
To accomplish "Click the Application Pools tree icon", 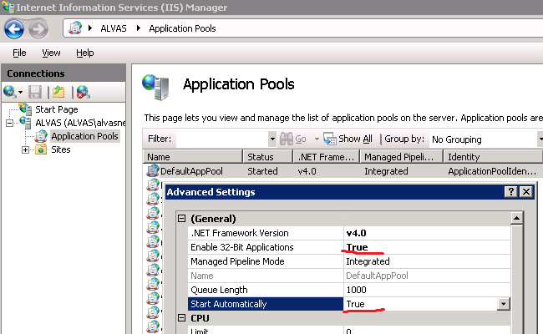I will point(41,136).
